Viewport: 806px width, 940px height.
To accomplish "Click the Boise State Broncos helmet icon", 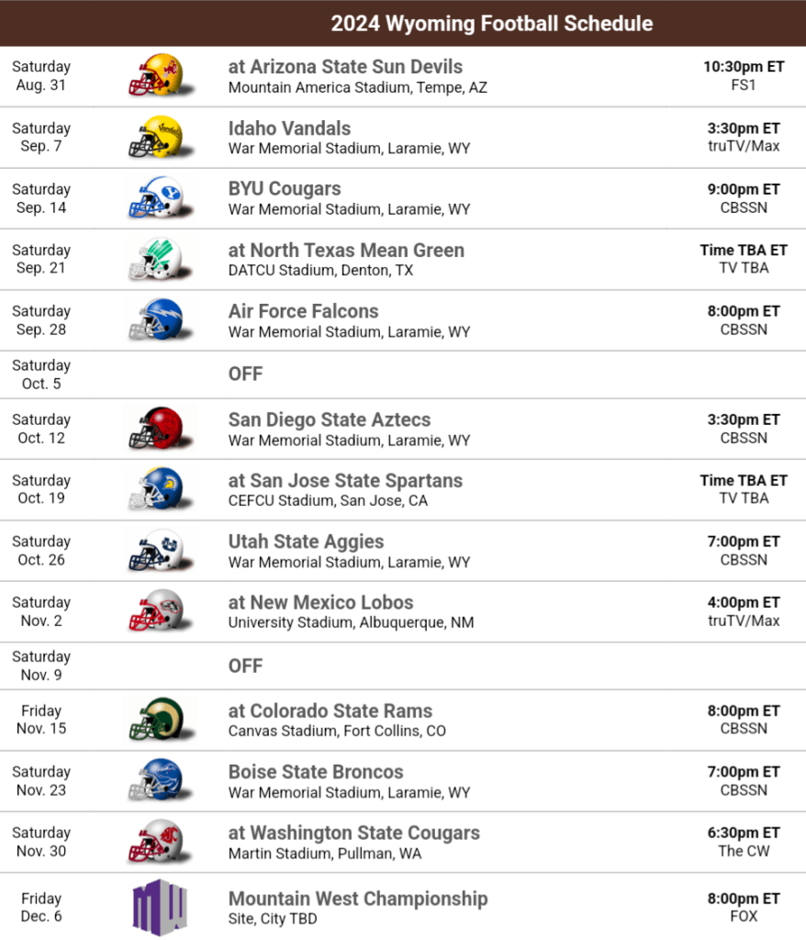I will 156,780.
